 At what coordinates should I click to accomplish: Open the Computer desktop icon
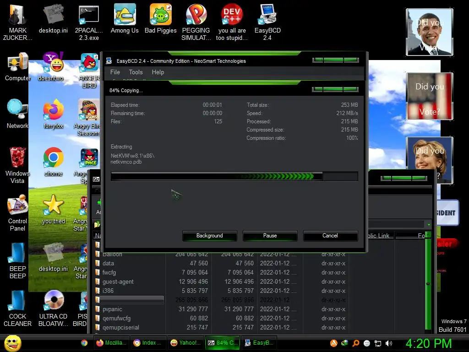(x=18, y=66)
